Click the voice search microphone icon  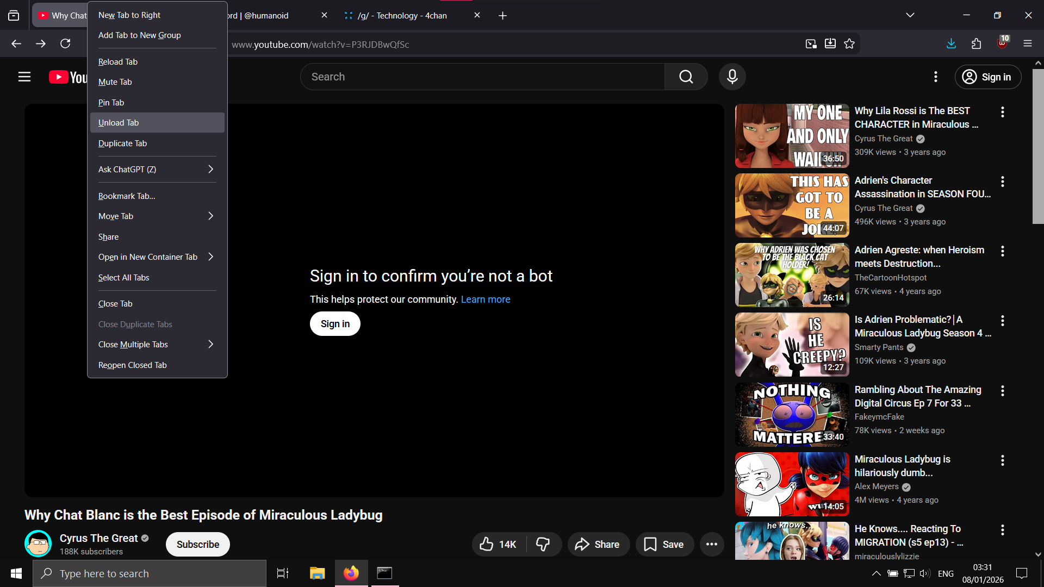pos(732,77)
